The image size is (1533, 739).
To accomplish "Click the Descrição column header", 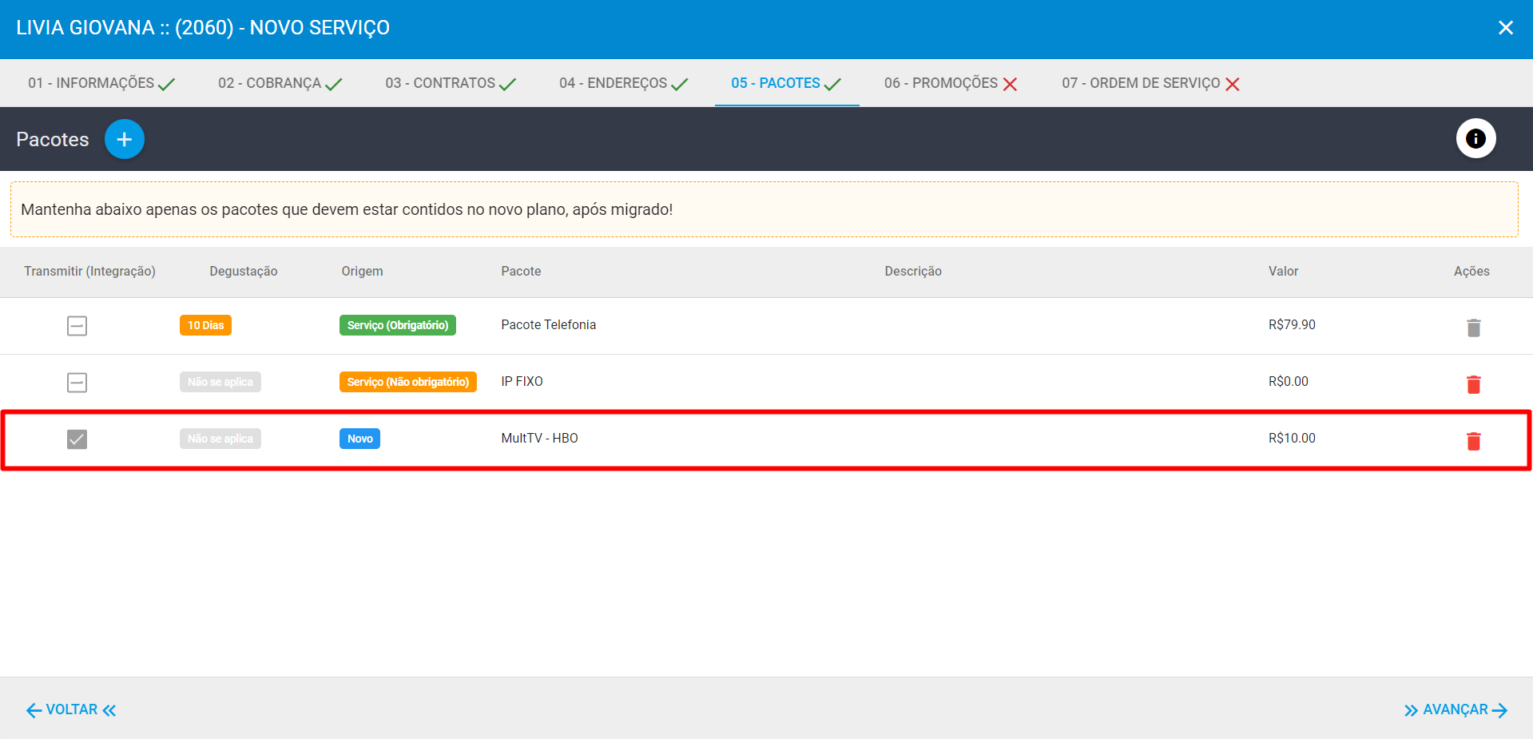I will click(913, 271).
